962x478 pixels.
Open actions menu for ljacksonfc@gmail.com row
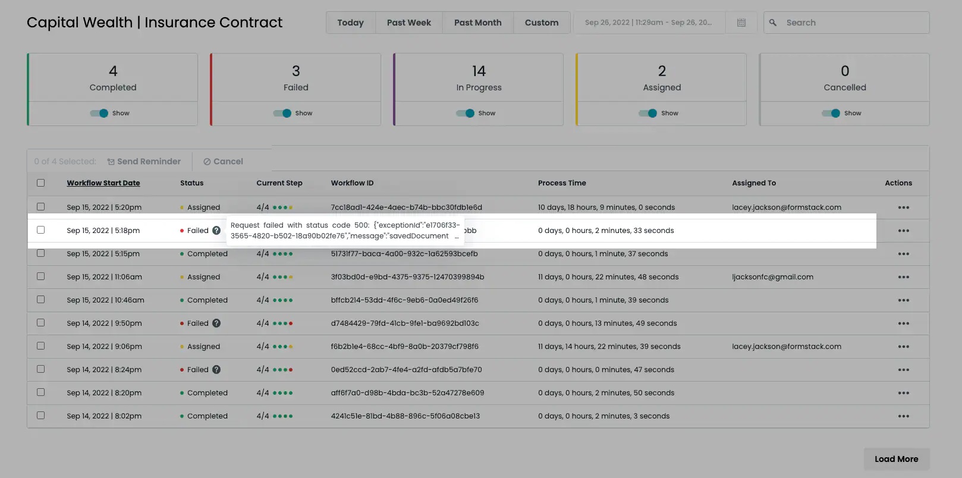click(903, 277)
